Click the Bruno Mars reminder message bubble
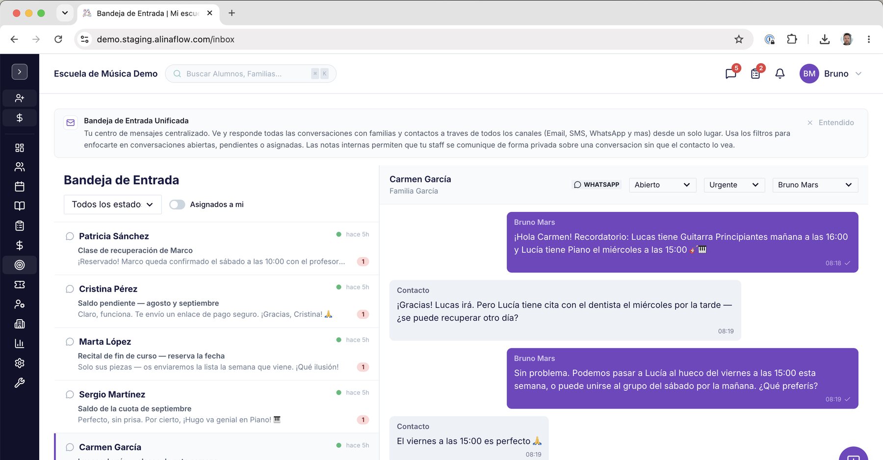Screen dimensions: 883x460 click(x=682, y=242)
